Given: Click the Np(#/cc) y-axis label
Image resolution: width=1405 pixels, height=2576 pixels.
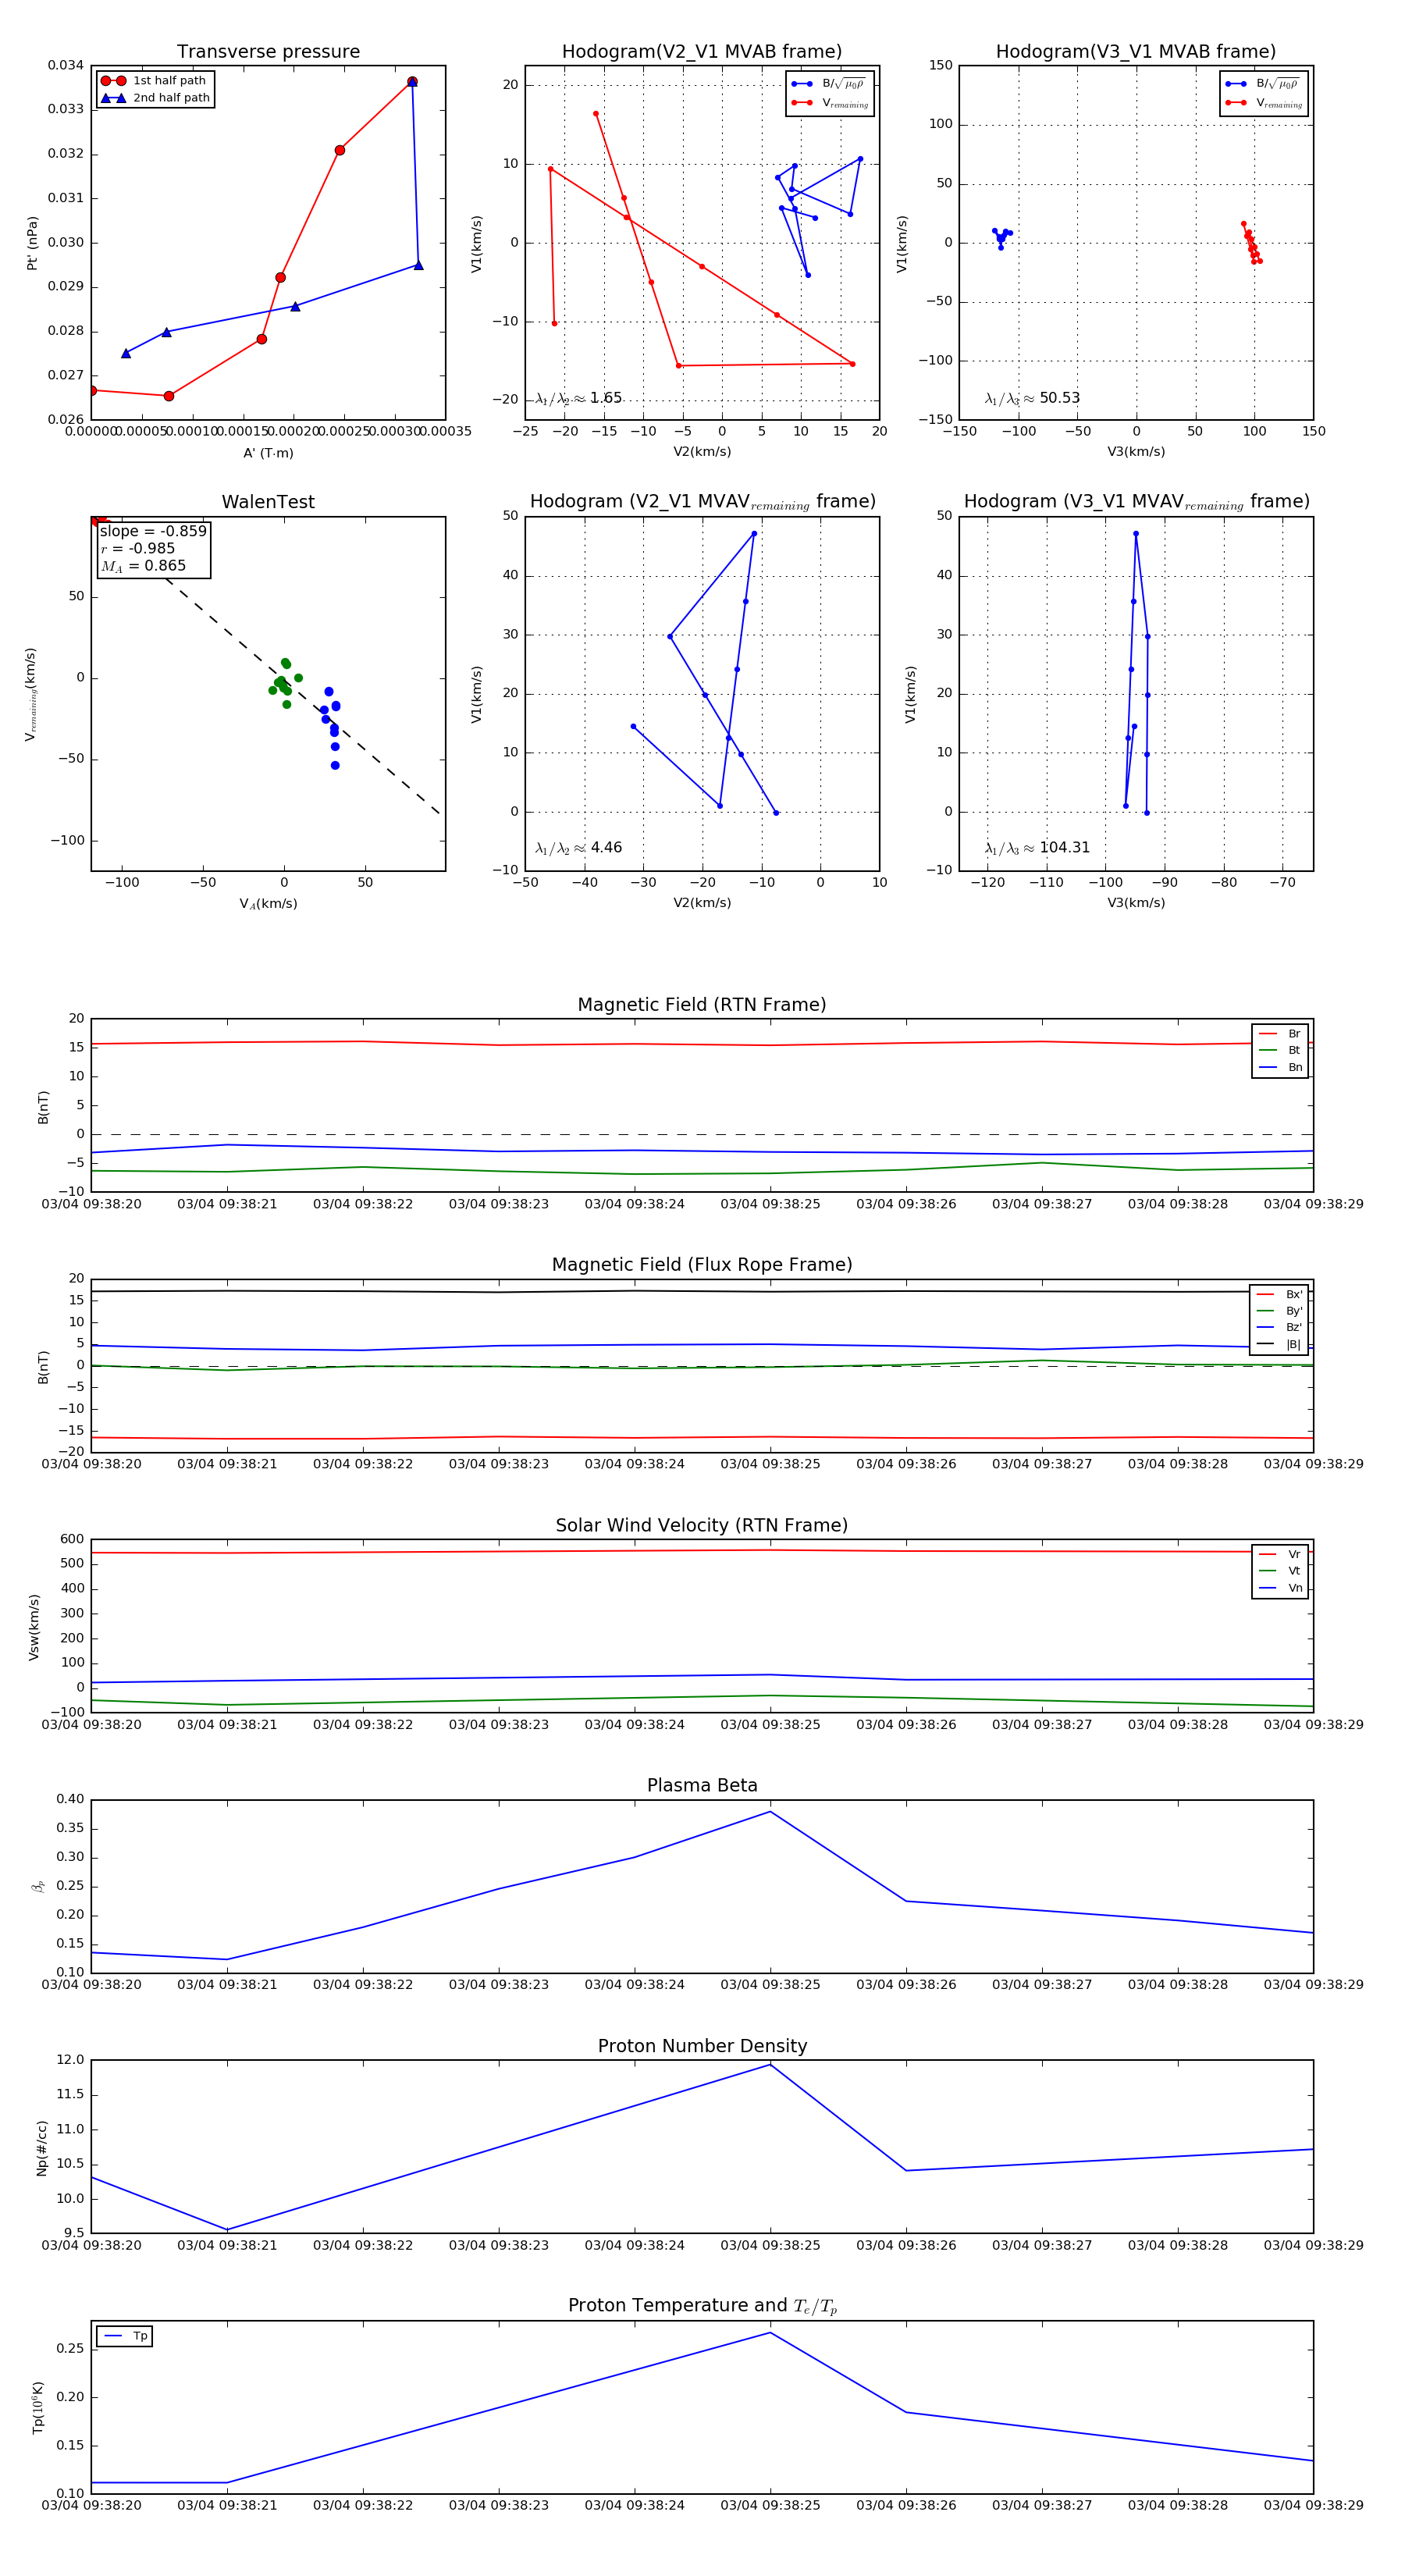Looking at the screenshot, I should coord(41,2147).
